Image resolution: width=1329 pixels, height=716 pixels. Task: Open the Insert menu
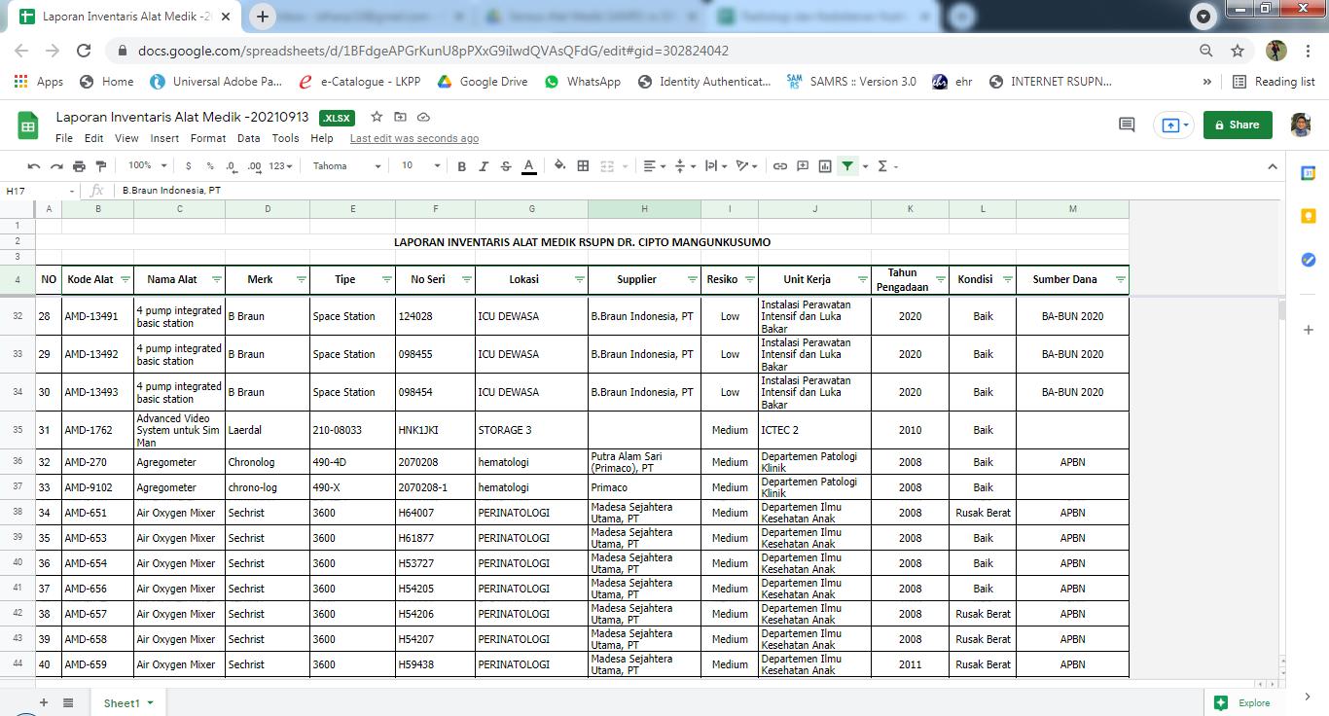164,138
